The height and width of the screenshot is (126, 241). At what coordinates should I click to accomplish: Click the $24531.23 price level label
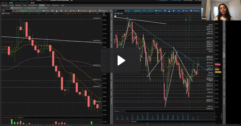click(x=97, y=79)
